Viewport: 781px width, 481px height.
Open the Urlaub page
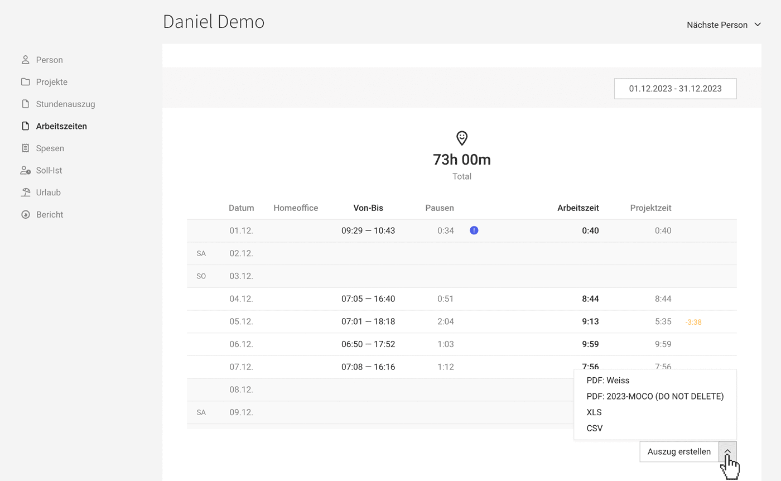click(49, 193)
